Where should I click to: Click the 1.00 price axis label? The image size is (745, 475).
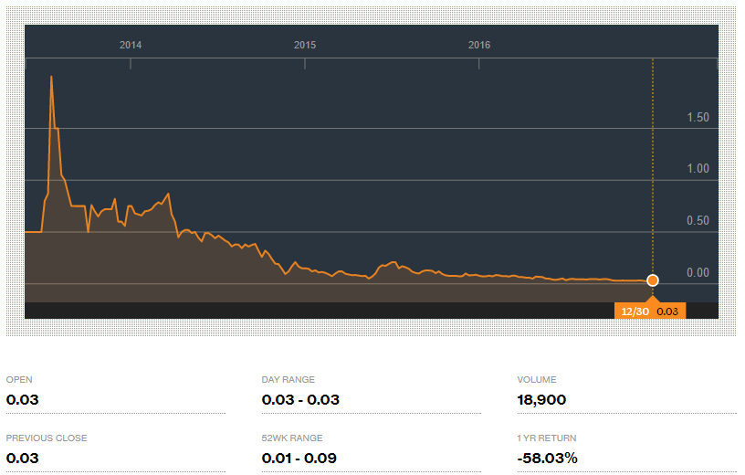click(698, 168)
